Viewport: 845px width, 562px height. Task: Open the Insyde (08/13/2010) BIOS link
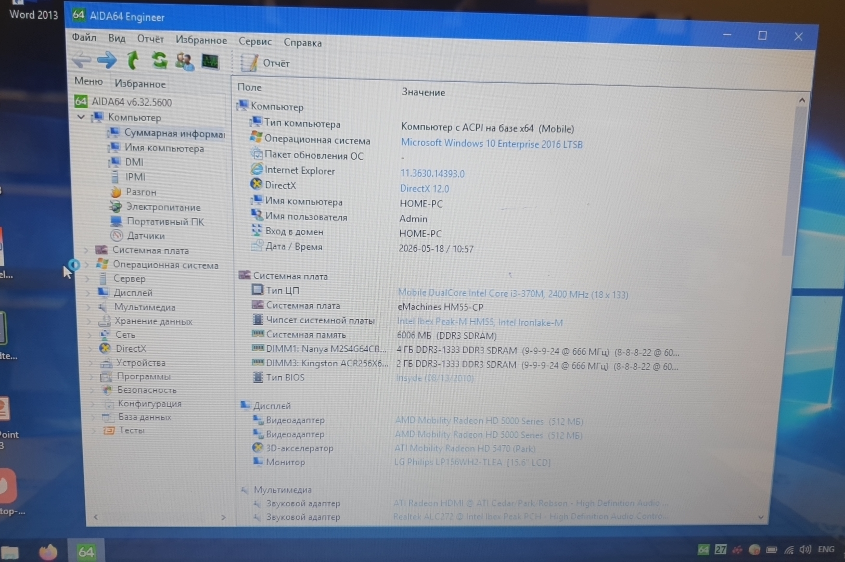pos(435,378)
